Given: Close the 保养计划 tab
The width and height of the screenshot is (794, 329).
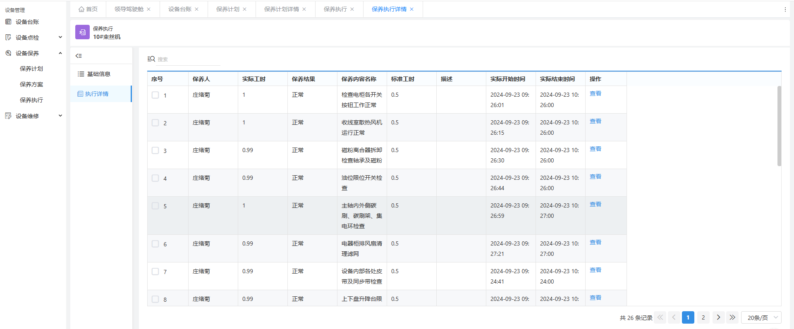Looking at the screenshot, I should 245,9.
